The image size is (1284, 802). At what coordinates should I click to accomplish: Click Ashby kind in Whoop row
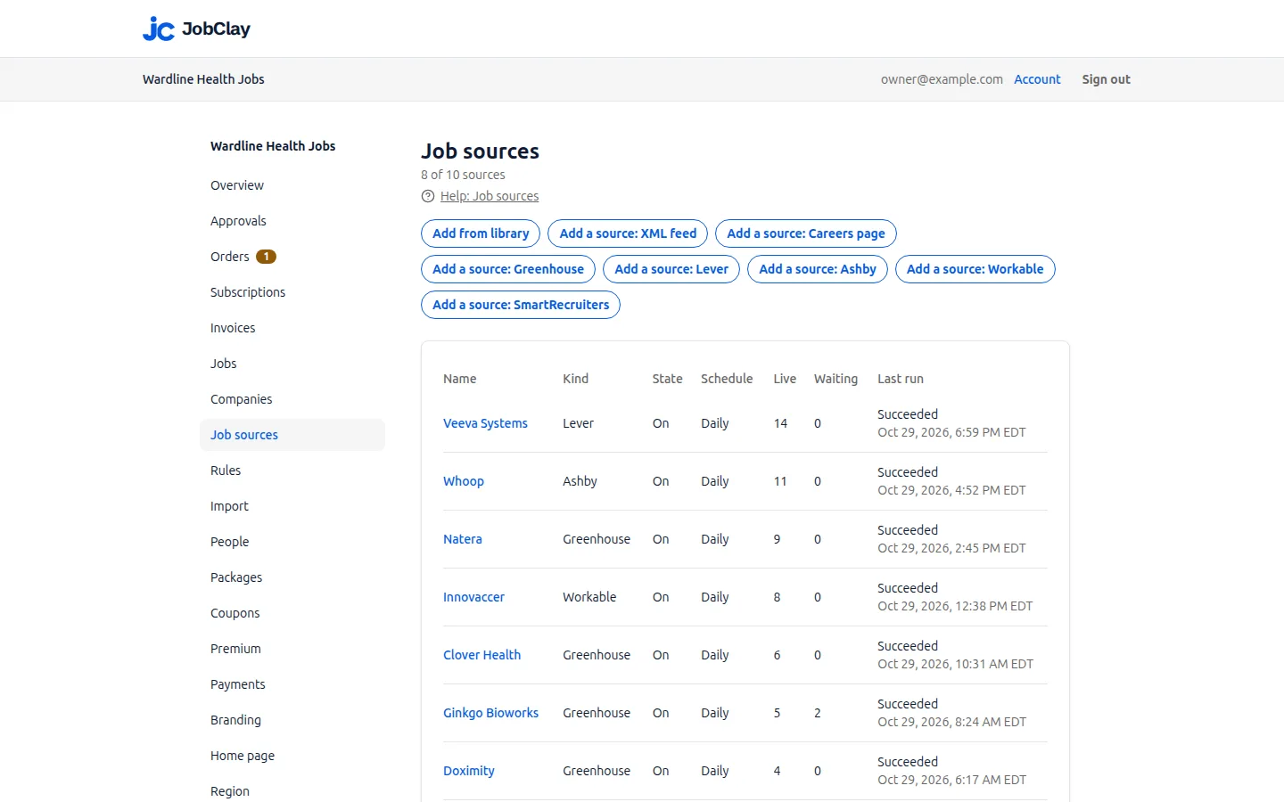point(580,481)
